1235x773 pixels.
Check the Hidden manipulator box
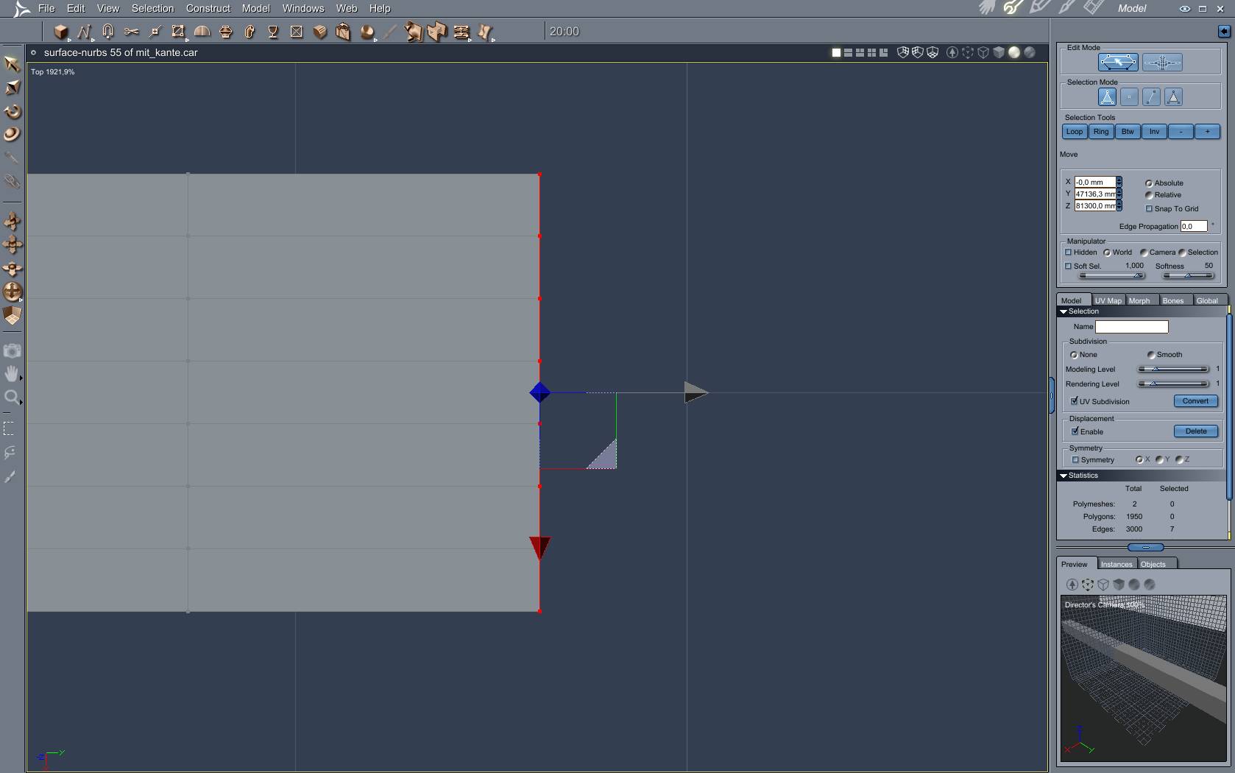(1068, 253)
